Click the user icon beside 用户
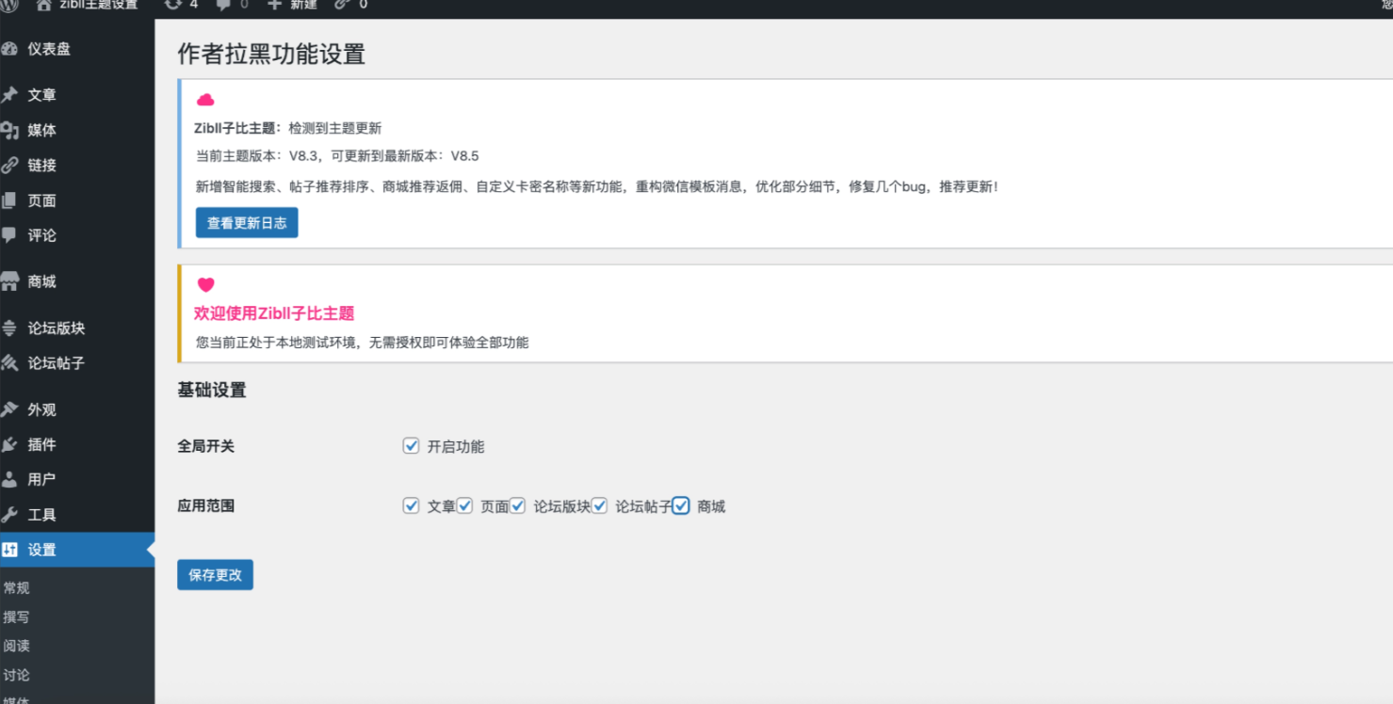1393x704 pixels. click(x=9, y=479)
